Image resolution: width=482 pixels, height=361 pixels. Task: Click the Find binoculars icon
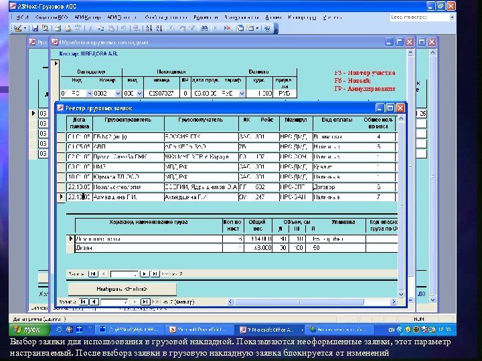(x=204, y=28)
